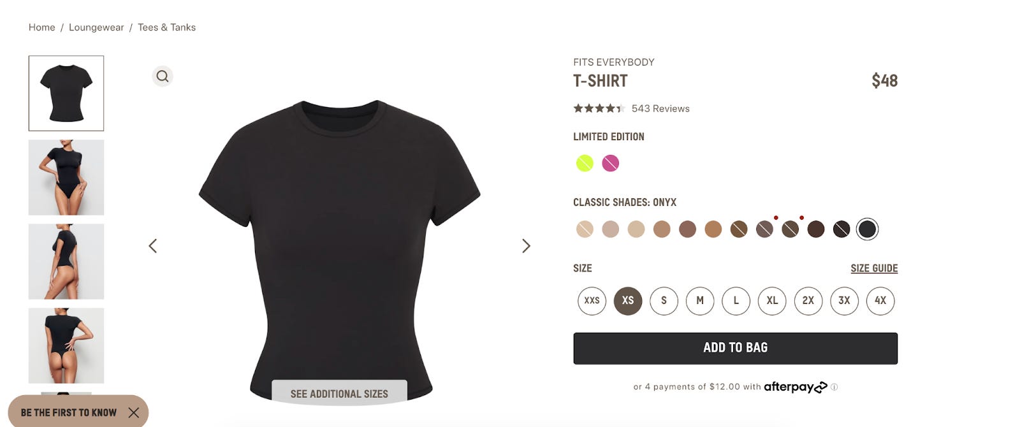Go to Loungewear breadcrumb

pyautogui.click(x=96, y=27)
